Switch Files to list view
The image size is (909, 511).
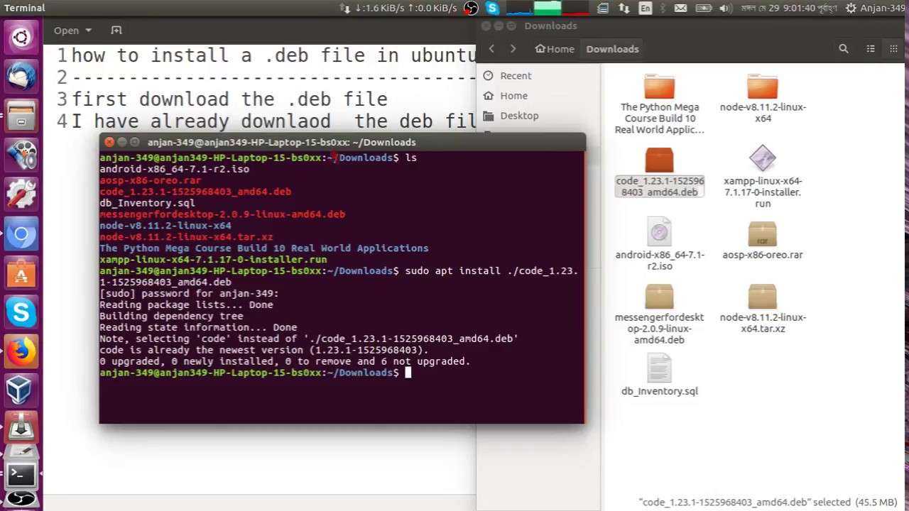tap(871, 48)
